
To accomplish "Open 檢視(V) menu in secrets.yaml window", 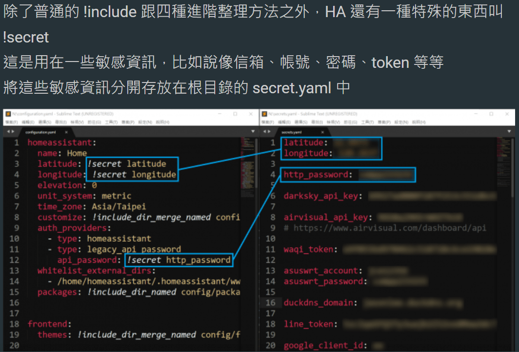I will click(x=333, y=122).
